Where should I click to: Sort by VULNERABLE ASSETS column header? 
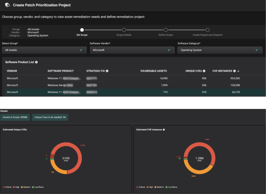[x=154, y=71]
